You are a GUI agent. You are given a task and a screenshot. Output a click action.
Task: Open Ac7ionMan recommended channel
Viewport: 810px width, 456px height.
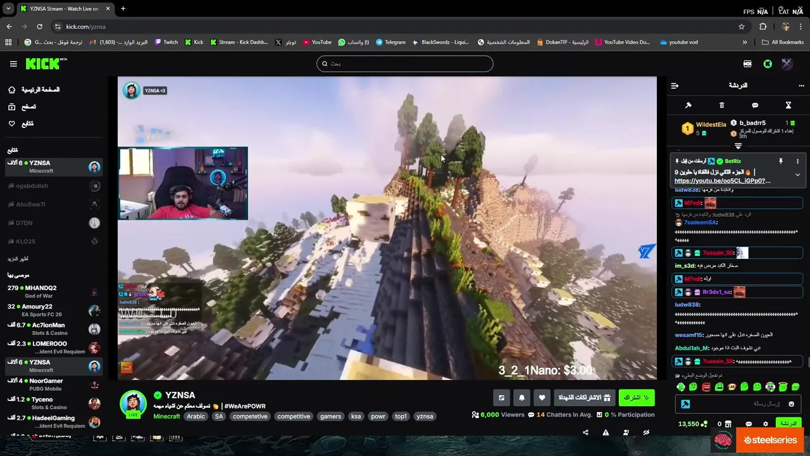53,329
